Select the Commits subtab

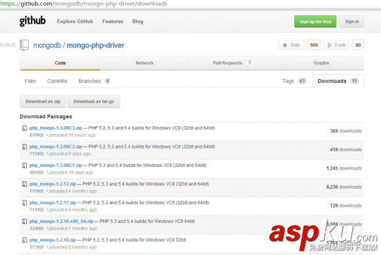[x=57, y=81]
